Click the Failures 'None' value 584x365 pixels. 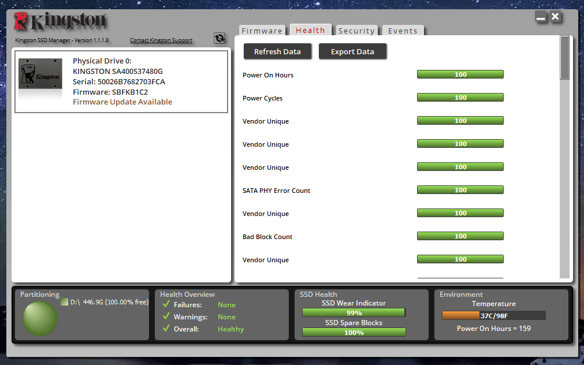[226, 305]
